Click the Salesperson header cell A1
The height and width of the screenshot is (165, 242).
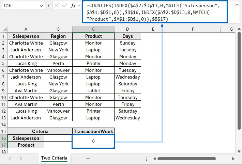point(26,36)
